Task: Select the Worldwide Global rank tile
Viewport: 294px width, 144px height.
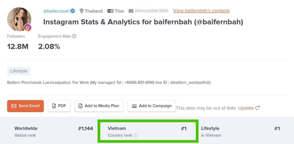Action: (54, 132)
